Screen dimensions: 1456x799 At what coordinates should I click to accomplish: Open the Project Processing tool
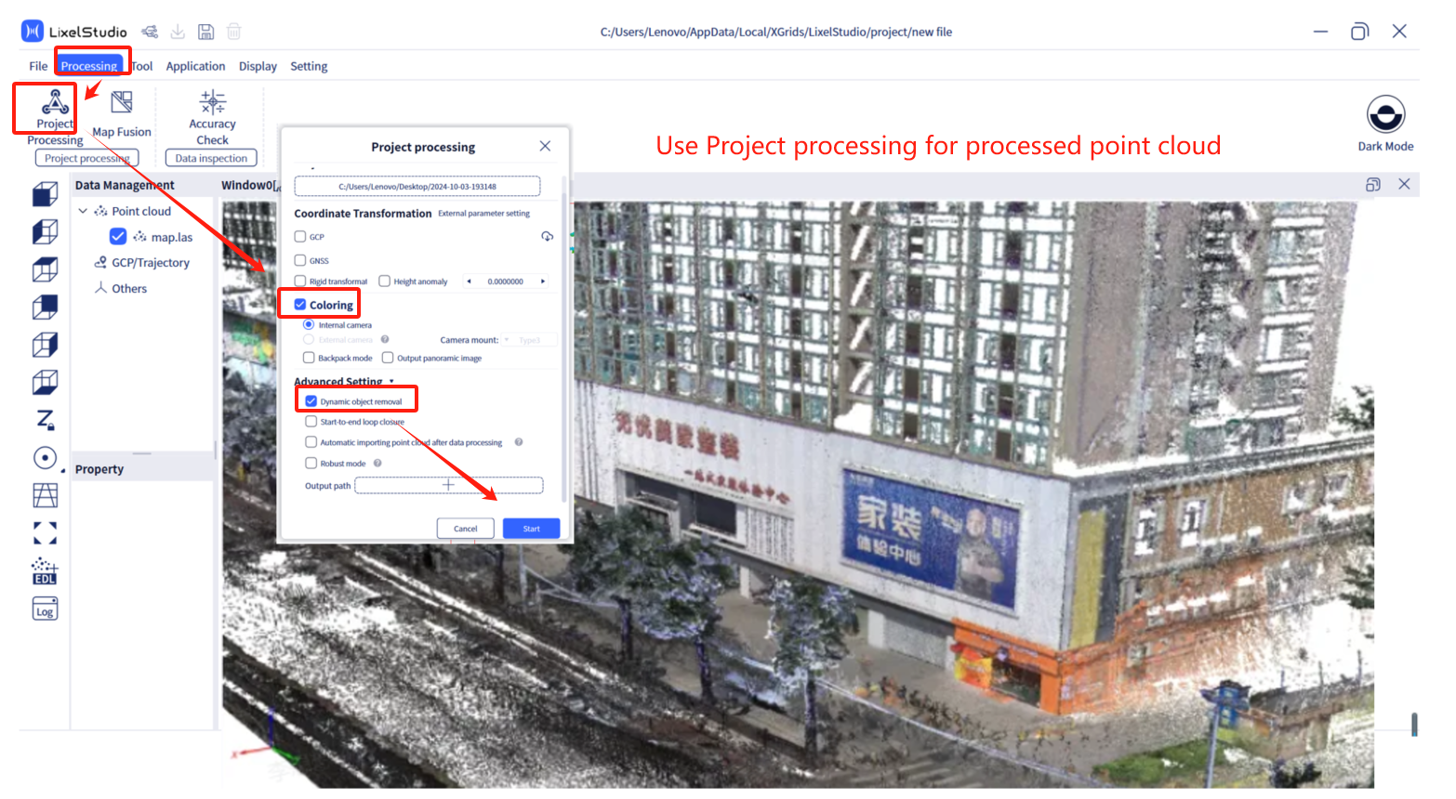pos(54,116)
